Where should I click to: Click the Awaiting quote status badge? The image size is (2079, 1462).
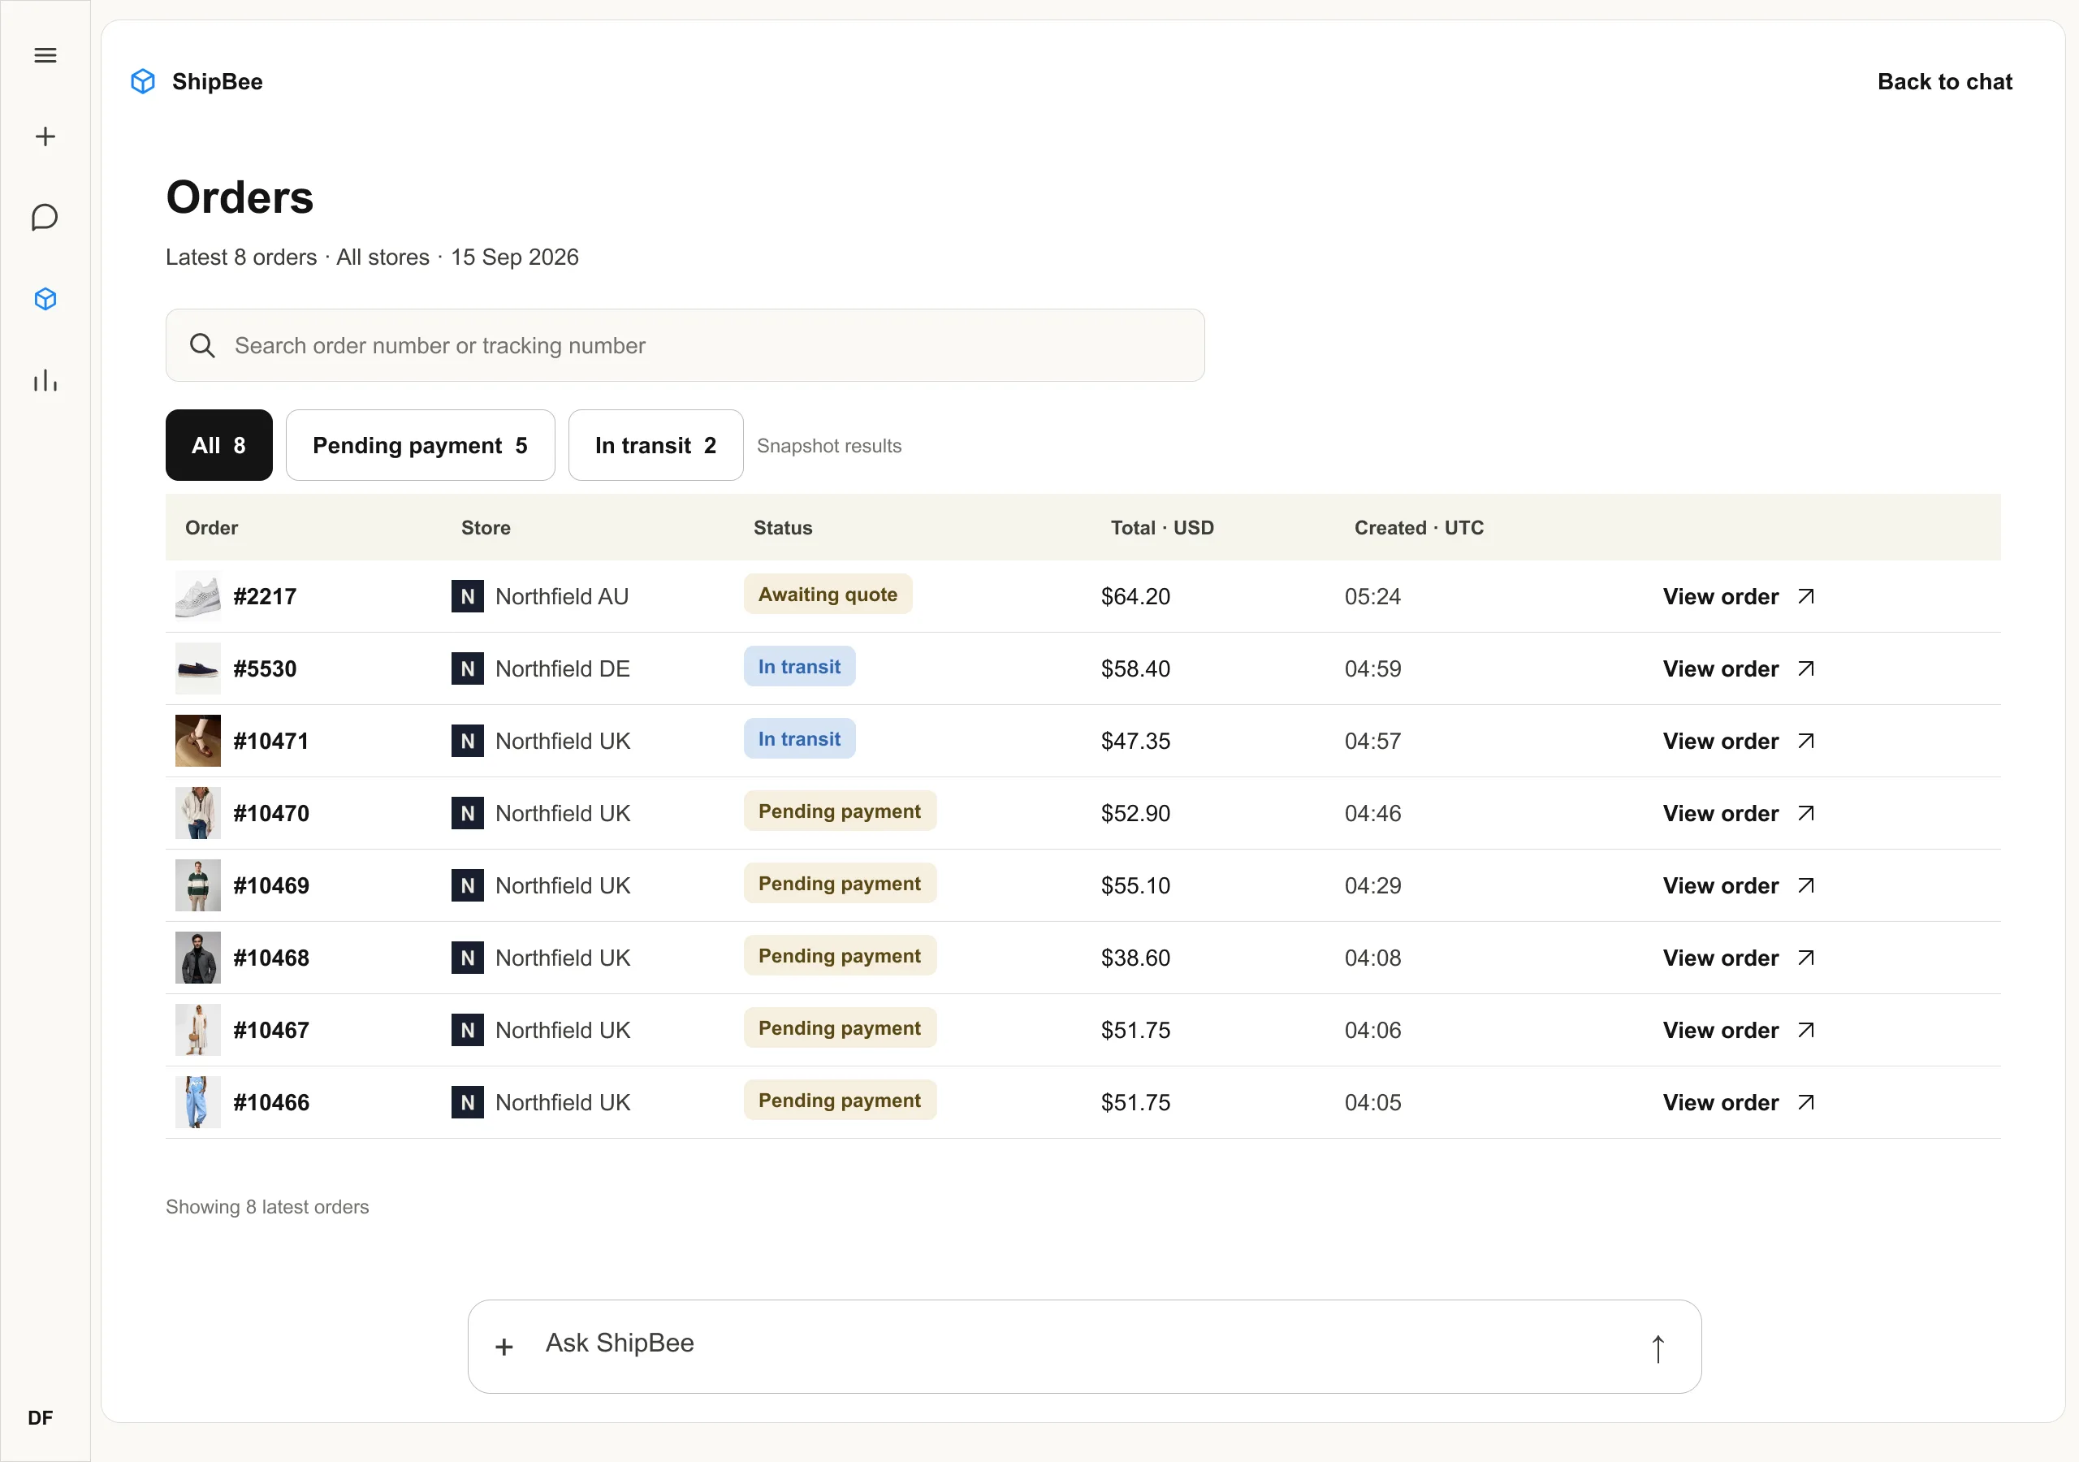(828, 595)
